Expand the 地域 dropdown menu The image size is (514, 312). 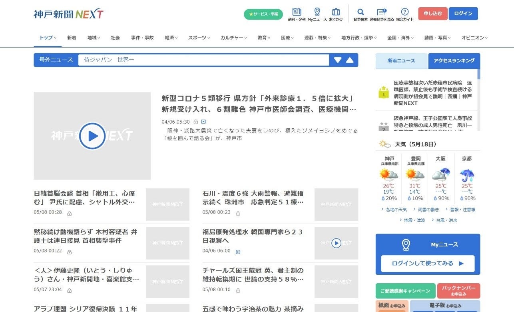pyautogui.click(x=94, y=38)
